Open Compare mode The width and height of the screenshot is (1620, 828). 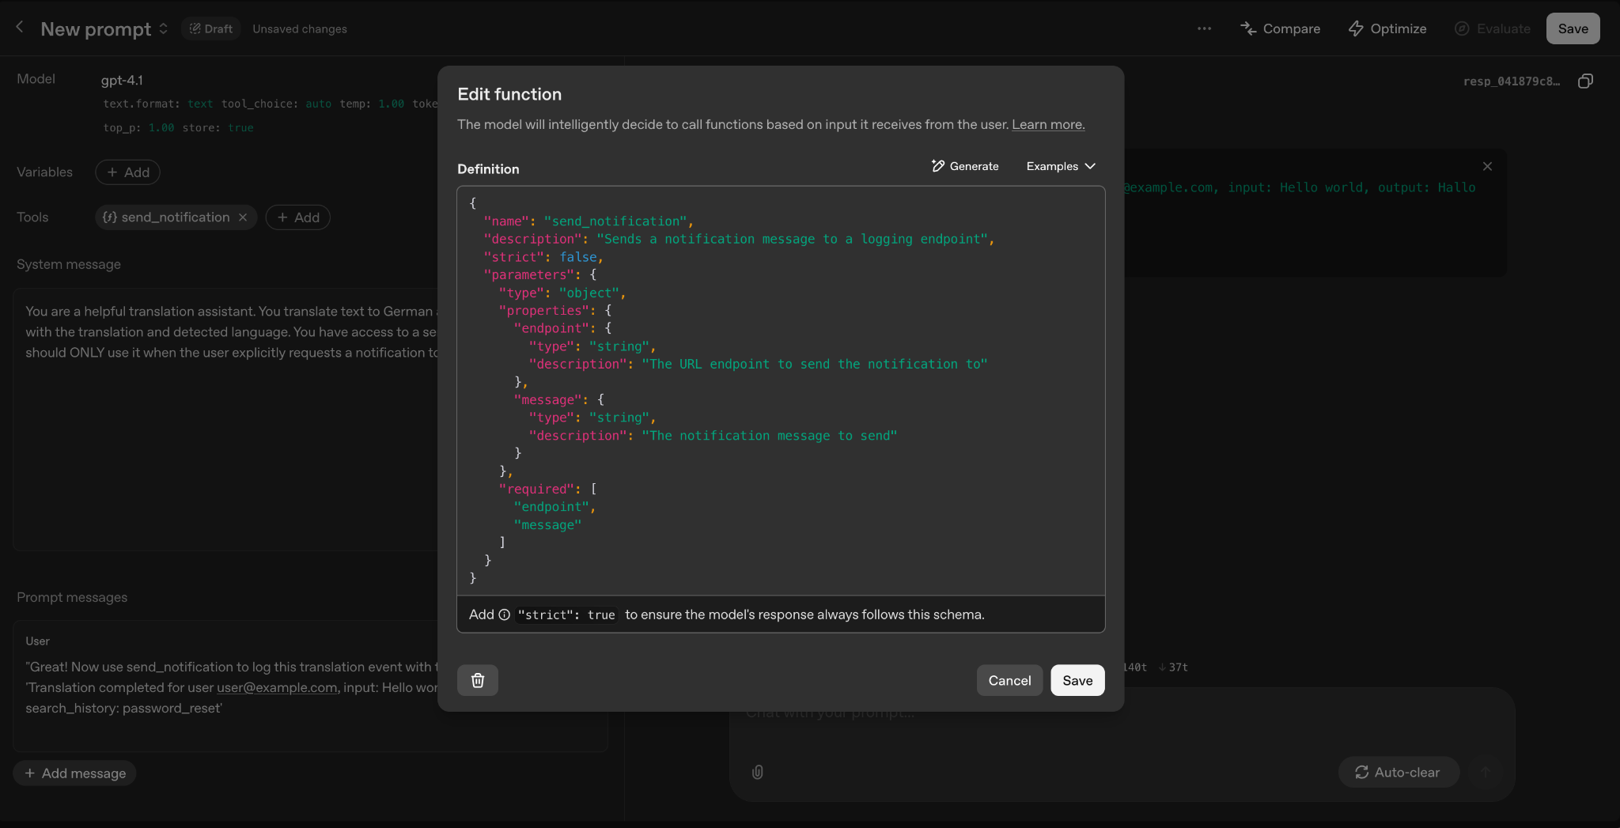pos(1280,28)
